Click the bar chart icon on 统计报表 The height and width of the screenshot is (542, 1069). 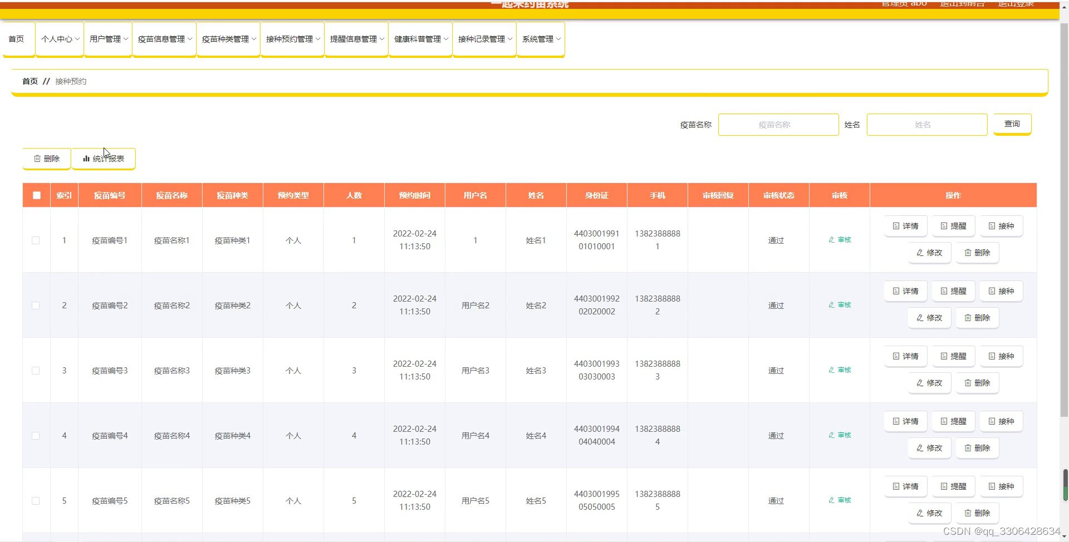tap(86, 159)
